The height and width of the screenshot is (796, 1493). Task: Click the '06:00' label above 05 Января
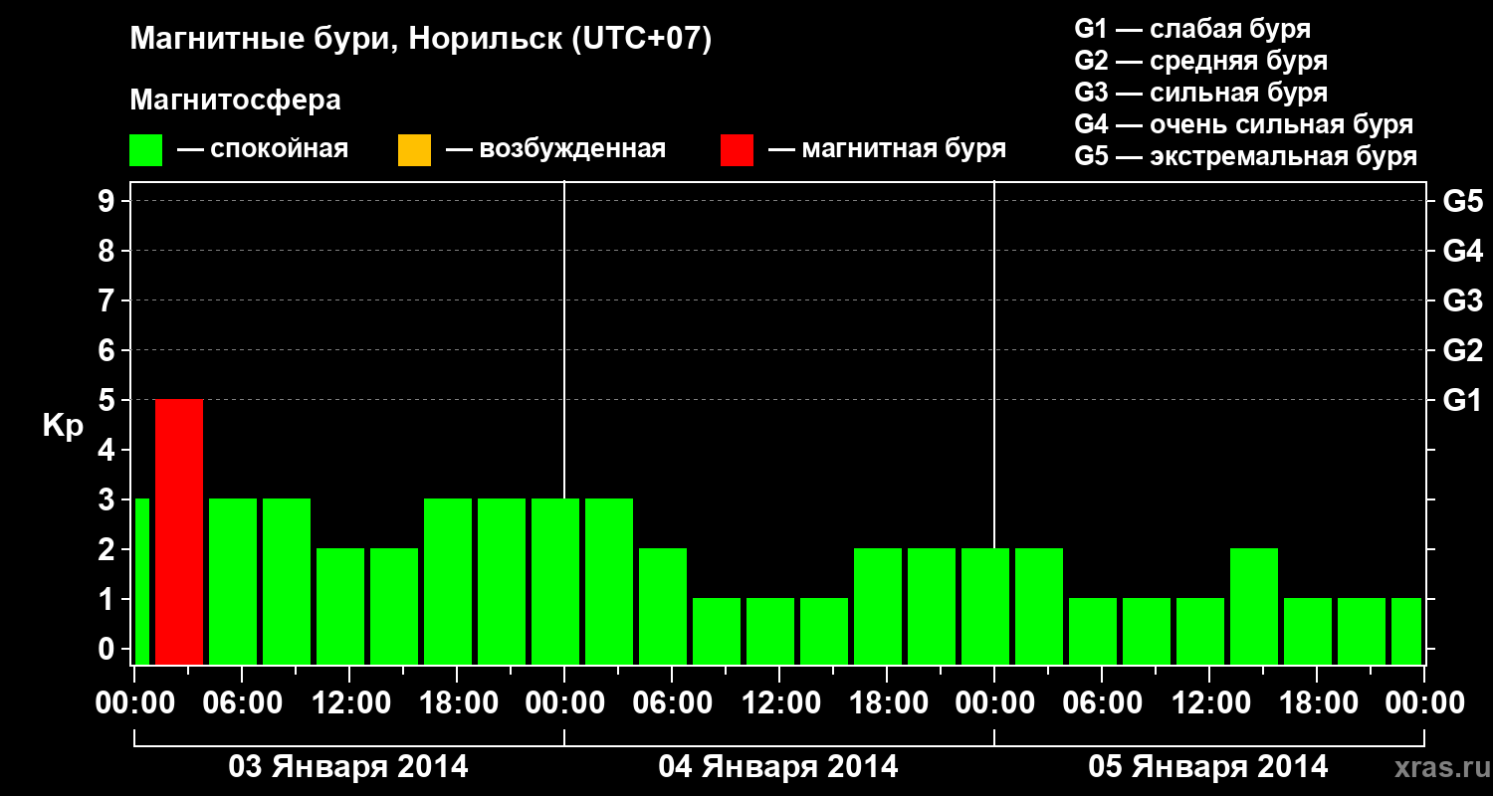pos(1102,703)
